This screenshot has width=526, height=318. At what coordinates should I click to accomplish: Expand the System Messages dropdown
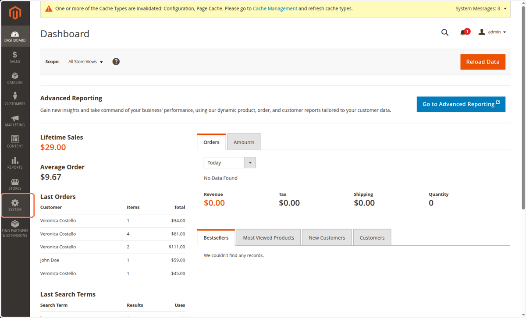click(x=481, y=9)
